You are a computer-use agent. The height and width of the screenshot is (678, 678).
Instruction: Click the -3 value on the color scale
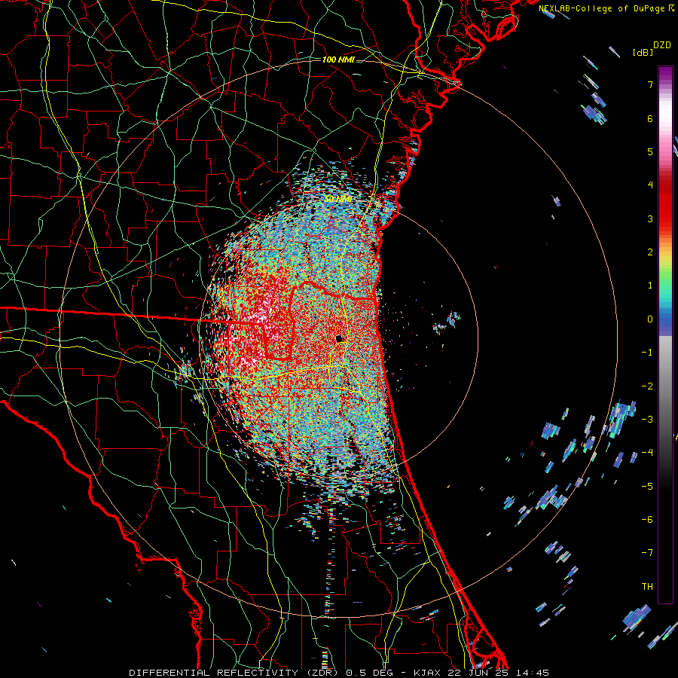click(647, 420)
